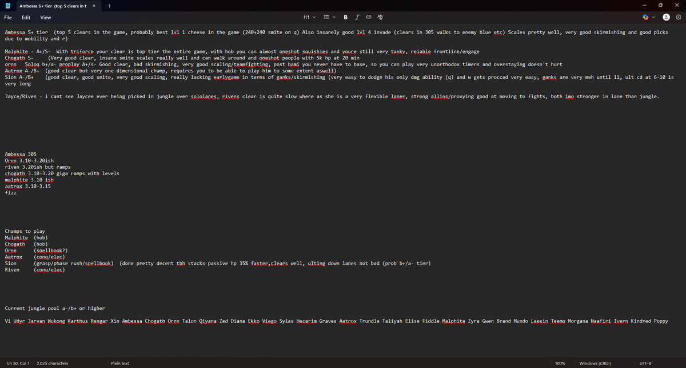Click the line 'chogath 3.10-3.20 giga ramps with levels'
Viewport: 686px width, 368px height.
(x=62, y=173)
